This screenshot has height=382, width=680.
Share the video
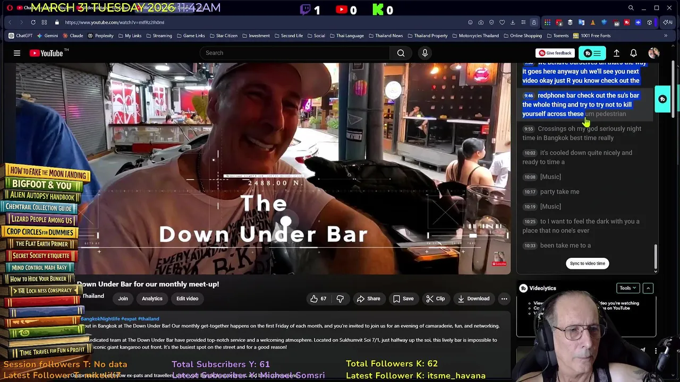(x=368, y=299)
